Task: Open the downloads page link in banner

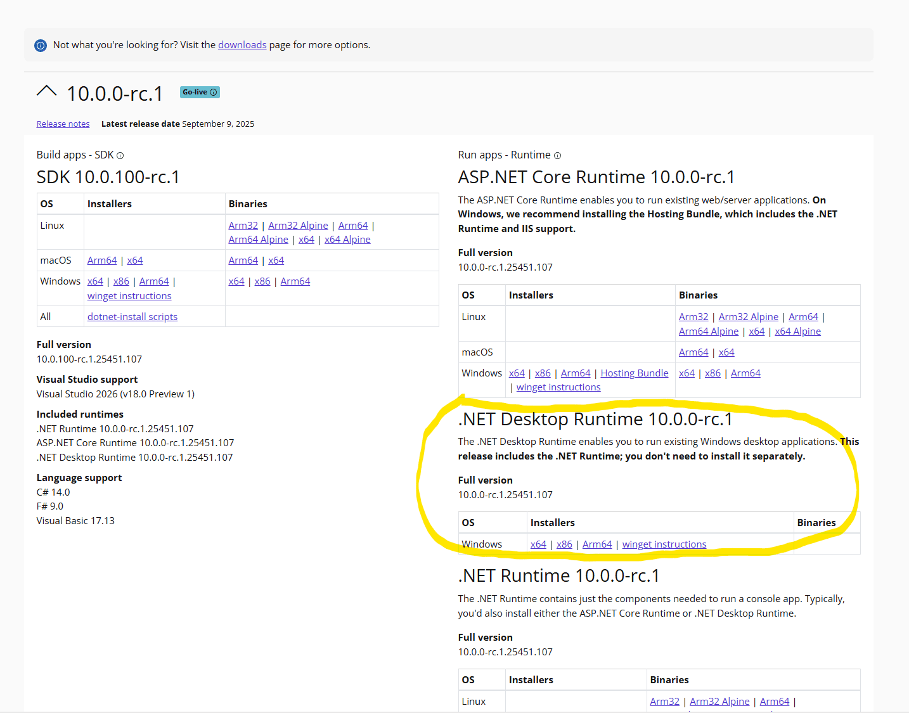Action: pos(242,45)
